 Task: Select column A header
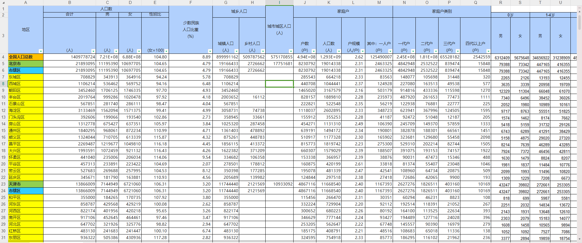(x=26, y=2)
